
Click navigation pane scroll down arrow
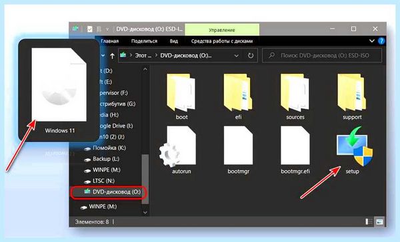145,212
